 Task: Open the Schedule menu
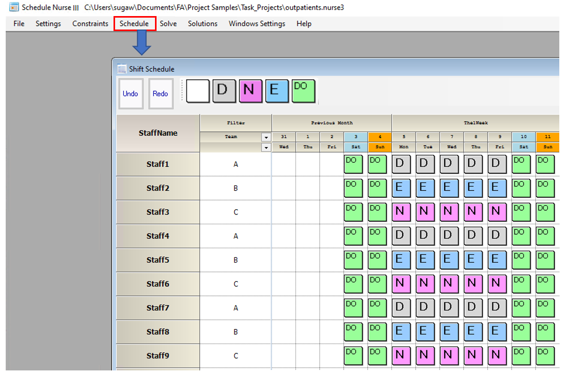(134, 24)
